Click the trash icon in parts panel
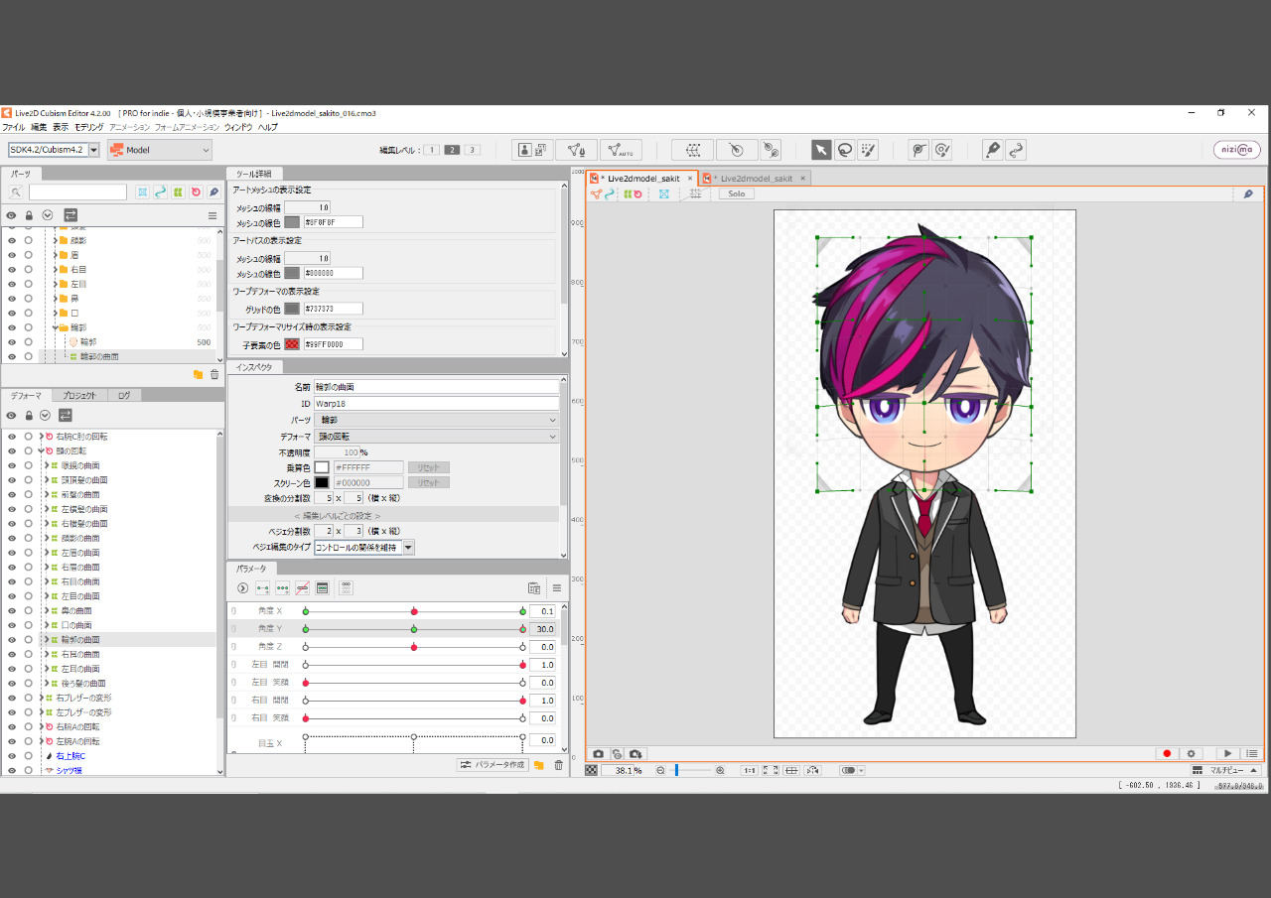This screenshot has width=1271, height=898. [x=214, y=374]
